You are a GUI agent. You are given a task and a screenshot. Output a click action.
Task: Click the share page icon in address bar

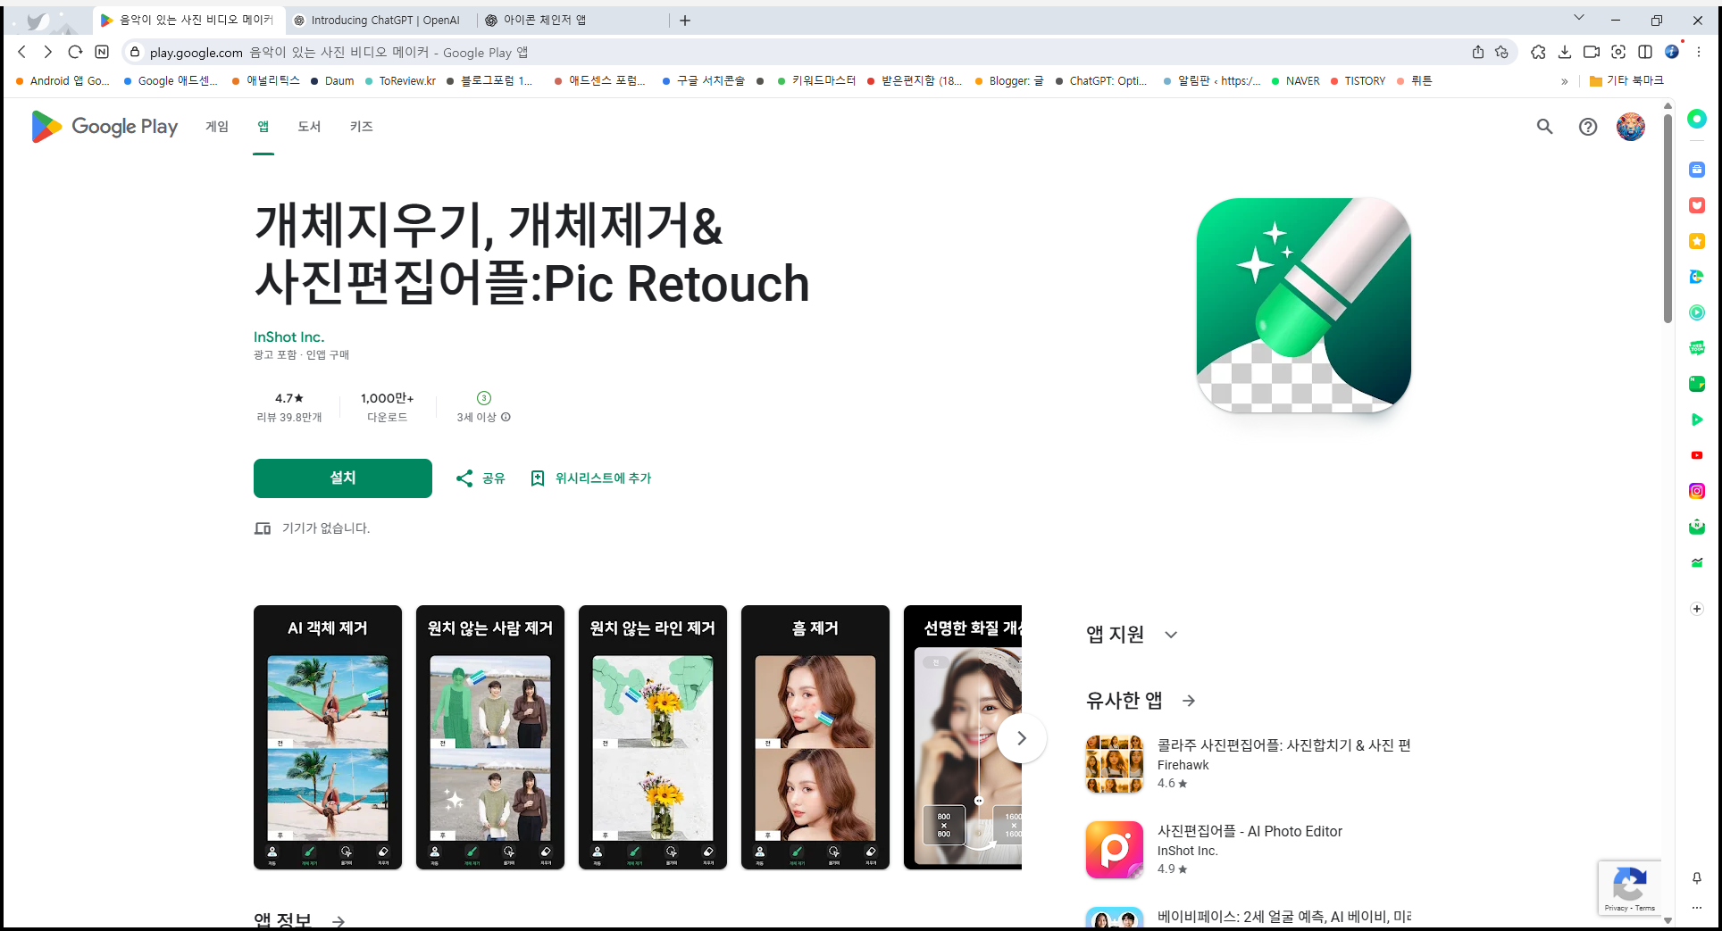tap(1477, 52)
